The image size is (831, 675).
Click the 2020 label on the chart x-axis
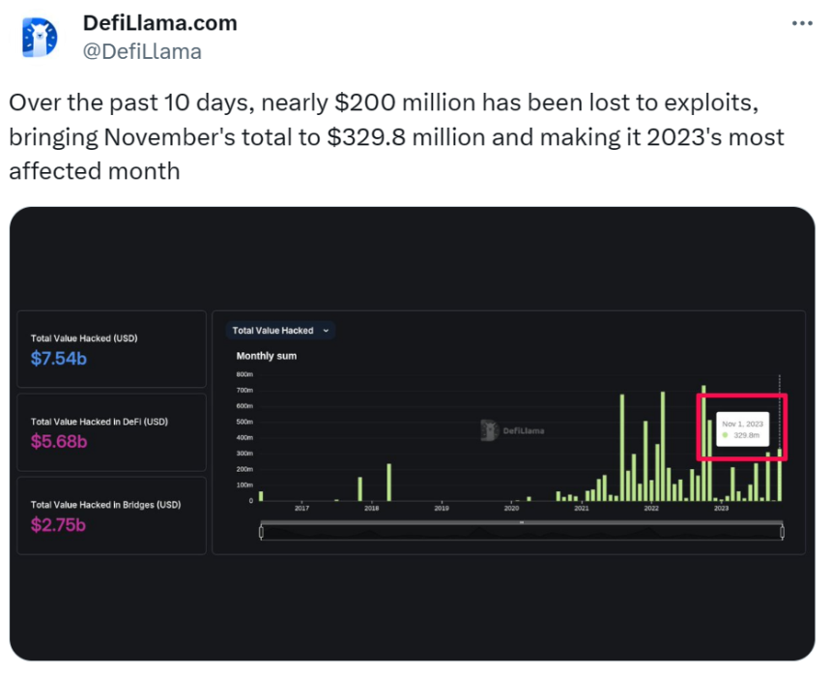tap(511, 508)
